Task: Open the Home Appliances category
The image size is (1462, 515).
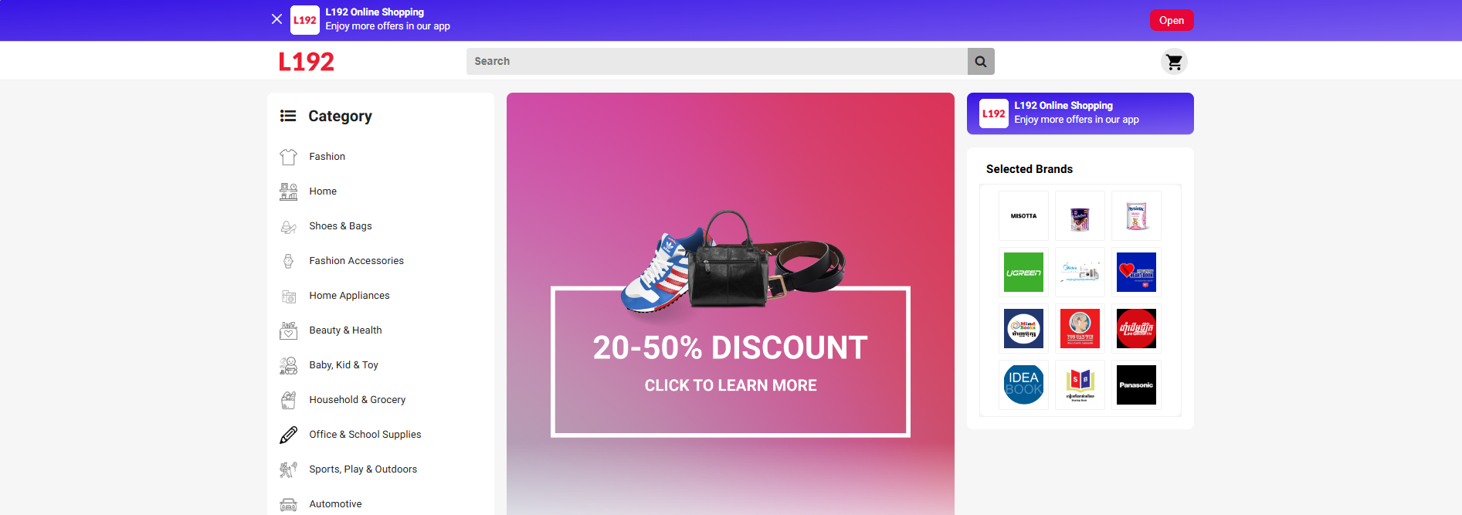Action: [349, 296]
